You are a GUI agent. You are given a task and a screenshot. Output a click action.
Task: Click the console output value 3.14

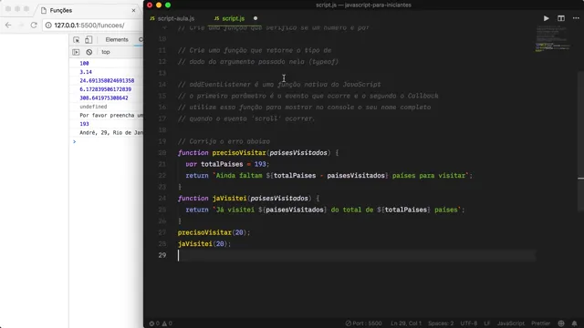(86, 72)
